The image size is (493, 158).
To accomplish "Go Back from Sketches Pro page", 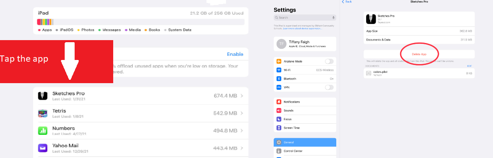I will [347, 2].
